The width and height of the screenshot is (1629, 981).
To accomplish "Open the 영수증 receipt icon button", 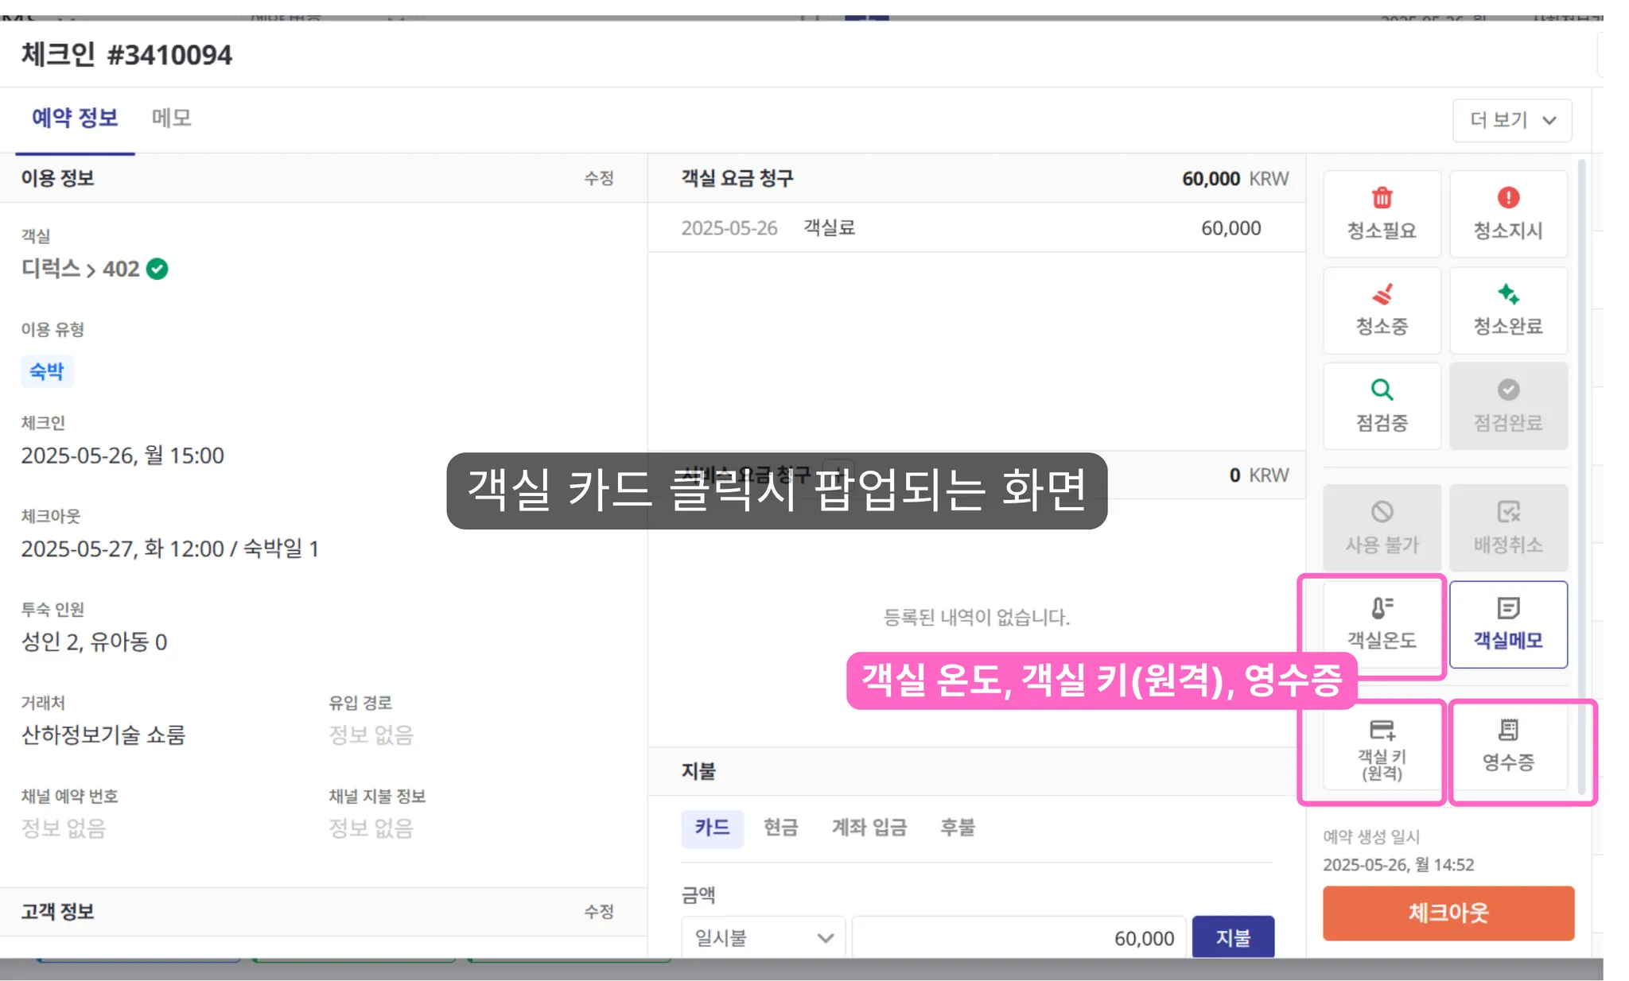I will 1507,746.
